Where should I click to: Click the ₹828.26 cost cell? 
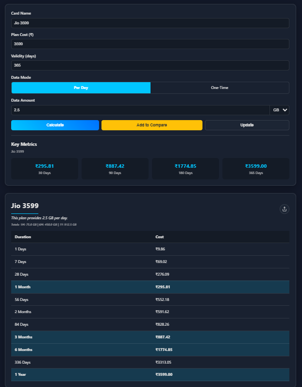[162, 325]
